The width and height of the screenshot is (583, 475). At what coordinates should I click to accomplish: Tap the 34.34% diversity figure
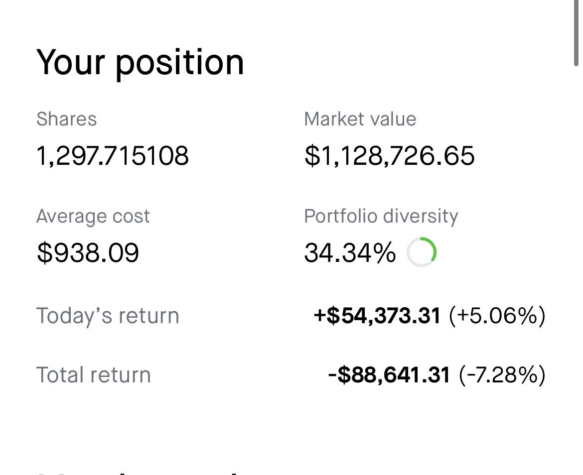350,252
